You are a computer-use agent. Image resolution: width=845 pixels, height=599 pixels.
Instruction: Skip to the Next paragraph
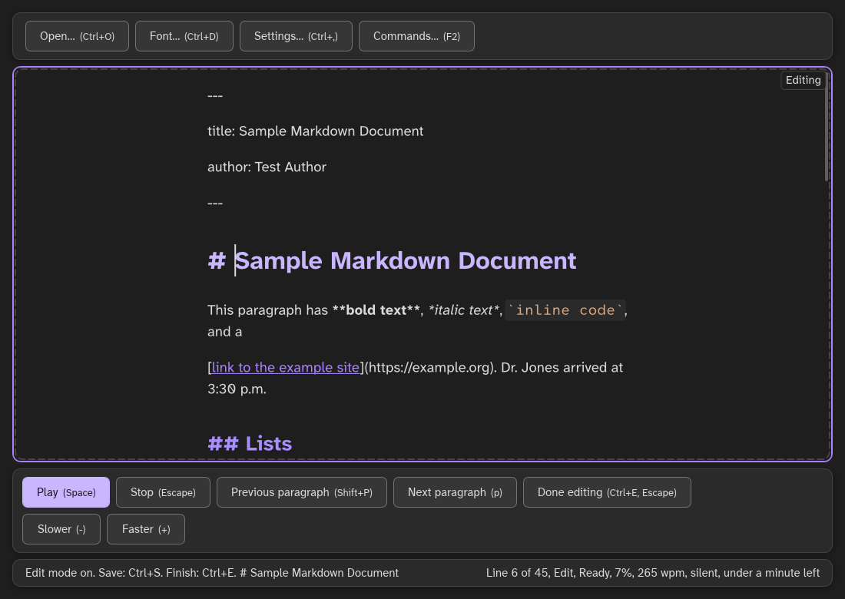(455, 492)
